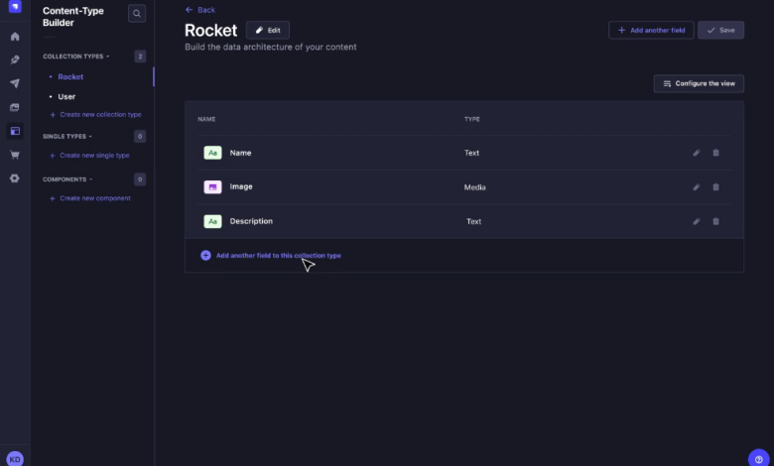Open Settings gear icon in sidebar
The width and height of the screenshot is (774, 466).
tap(15, 178)
